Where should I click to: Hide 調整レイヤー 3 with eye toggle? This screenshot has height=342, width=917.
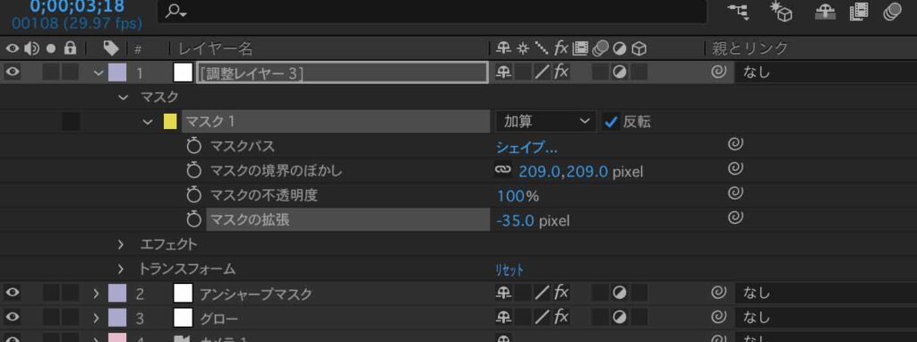13,73
